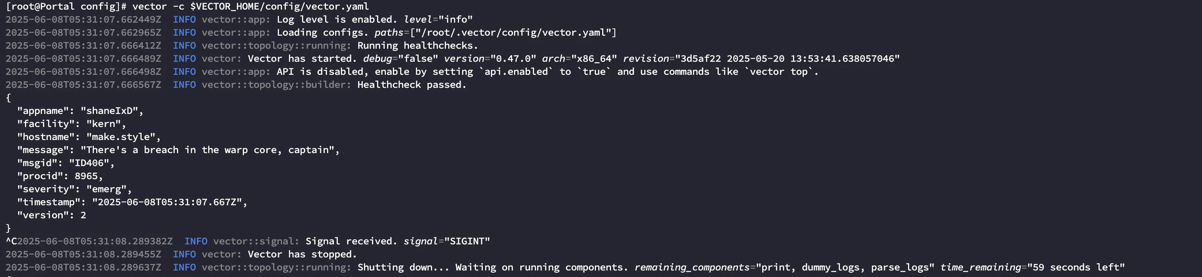Viewport: 1202px width, 277px height.
Task: Click the appname value "shaneIxD"
Action: 109,111
